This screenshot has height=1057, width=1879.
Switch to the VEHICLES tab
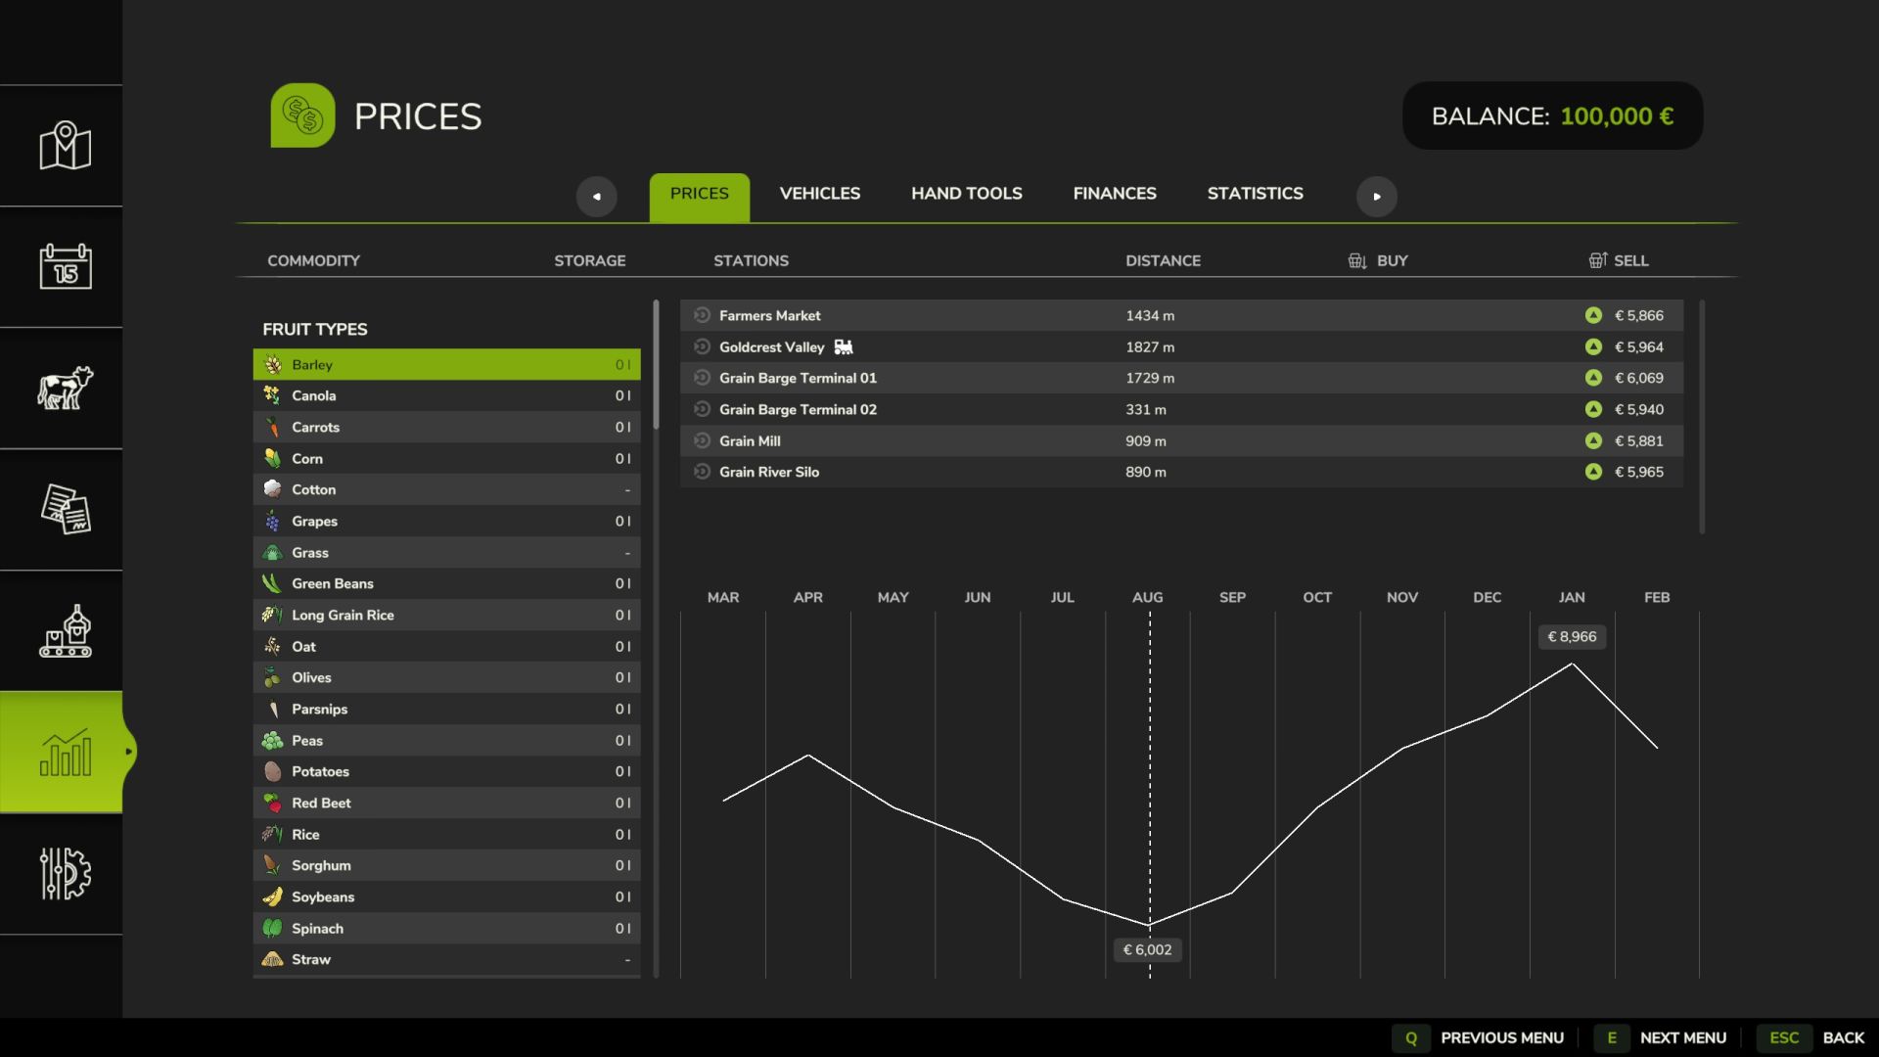click(819, 194)
